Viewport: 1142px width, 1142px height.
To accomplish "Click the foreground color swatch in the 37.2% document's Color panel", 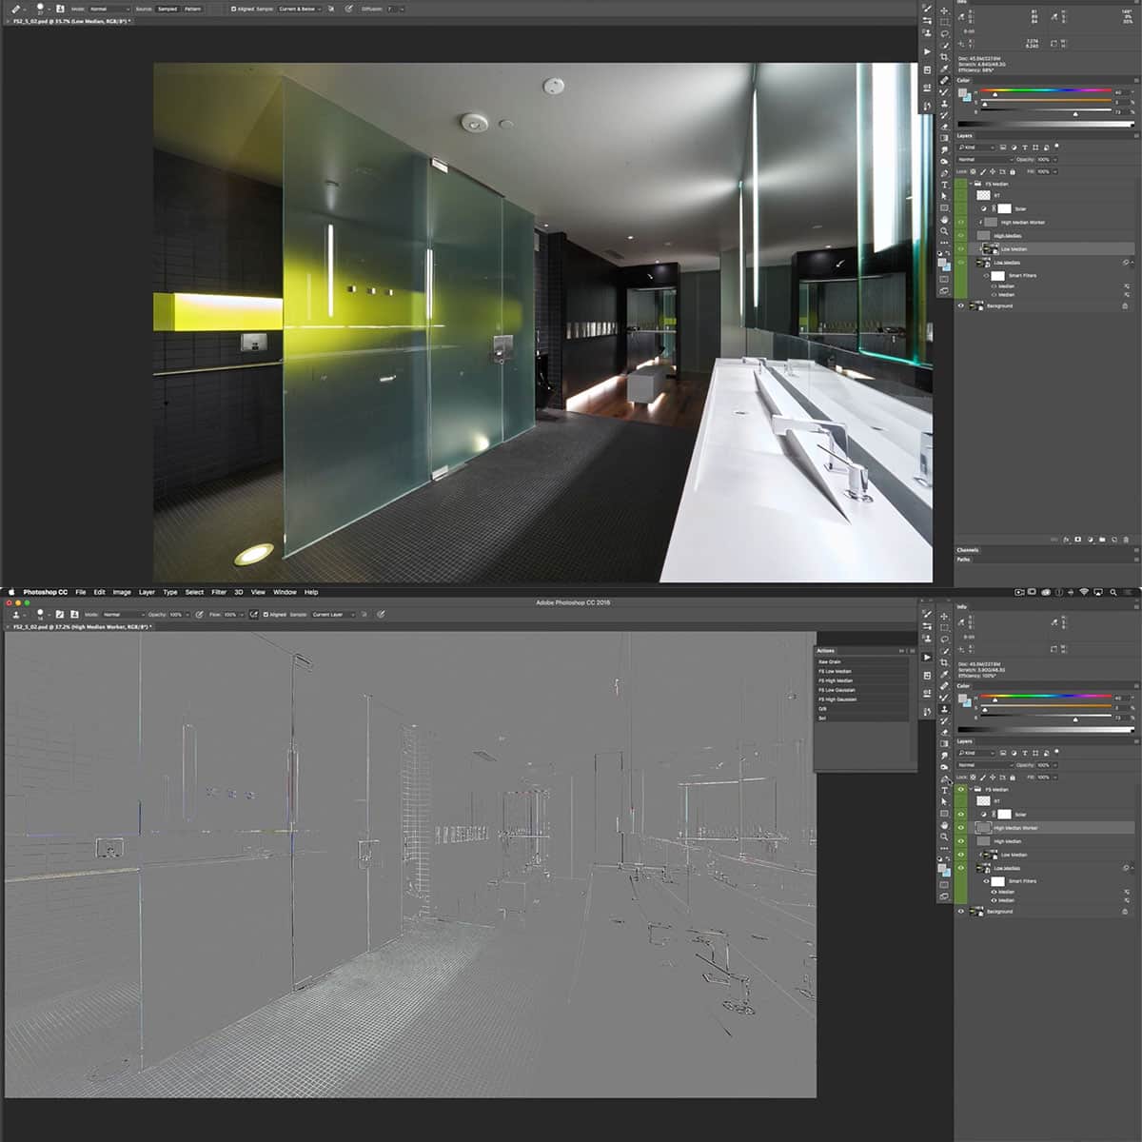I will coord(962,699).
